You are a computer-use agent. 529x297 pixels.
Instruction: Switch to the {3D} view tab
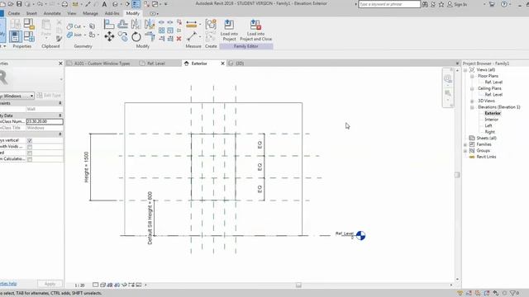[x=236, y=64]
